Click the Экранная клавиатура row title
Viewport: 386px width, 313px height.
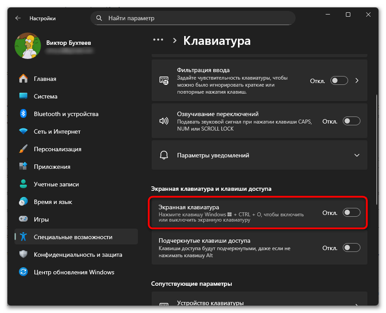pos(189,207)
